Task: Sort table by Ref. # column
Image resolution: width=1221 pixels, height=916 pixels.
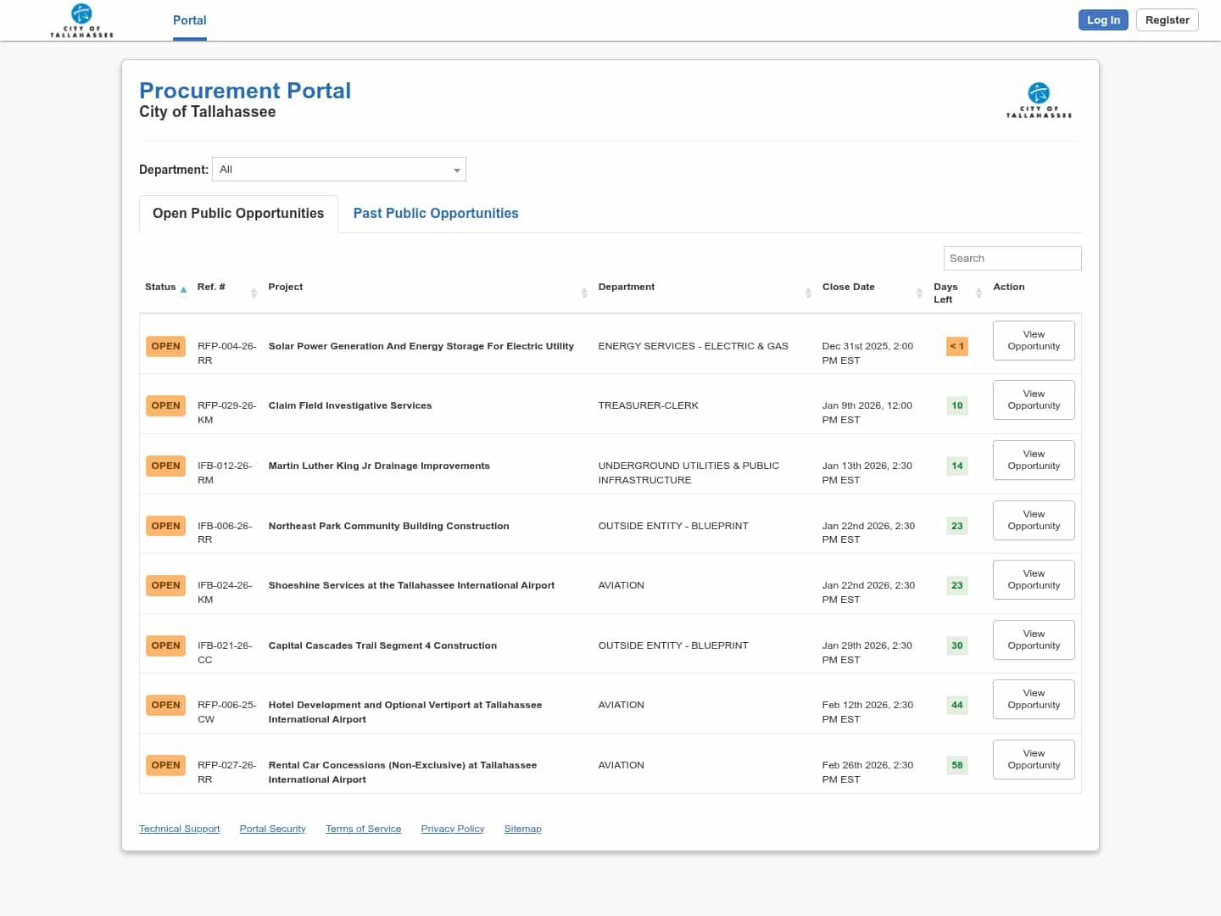Action: (211, 288)
